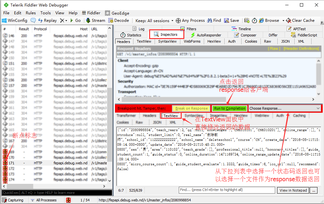Image resolution: width=324 pixels, height=204 pixels.
Task: Click request headers scroll down arrow
Action: pyautogui.click(x=318, y=94)
